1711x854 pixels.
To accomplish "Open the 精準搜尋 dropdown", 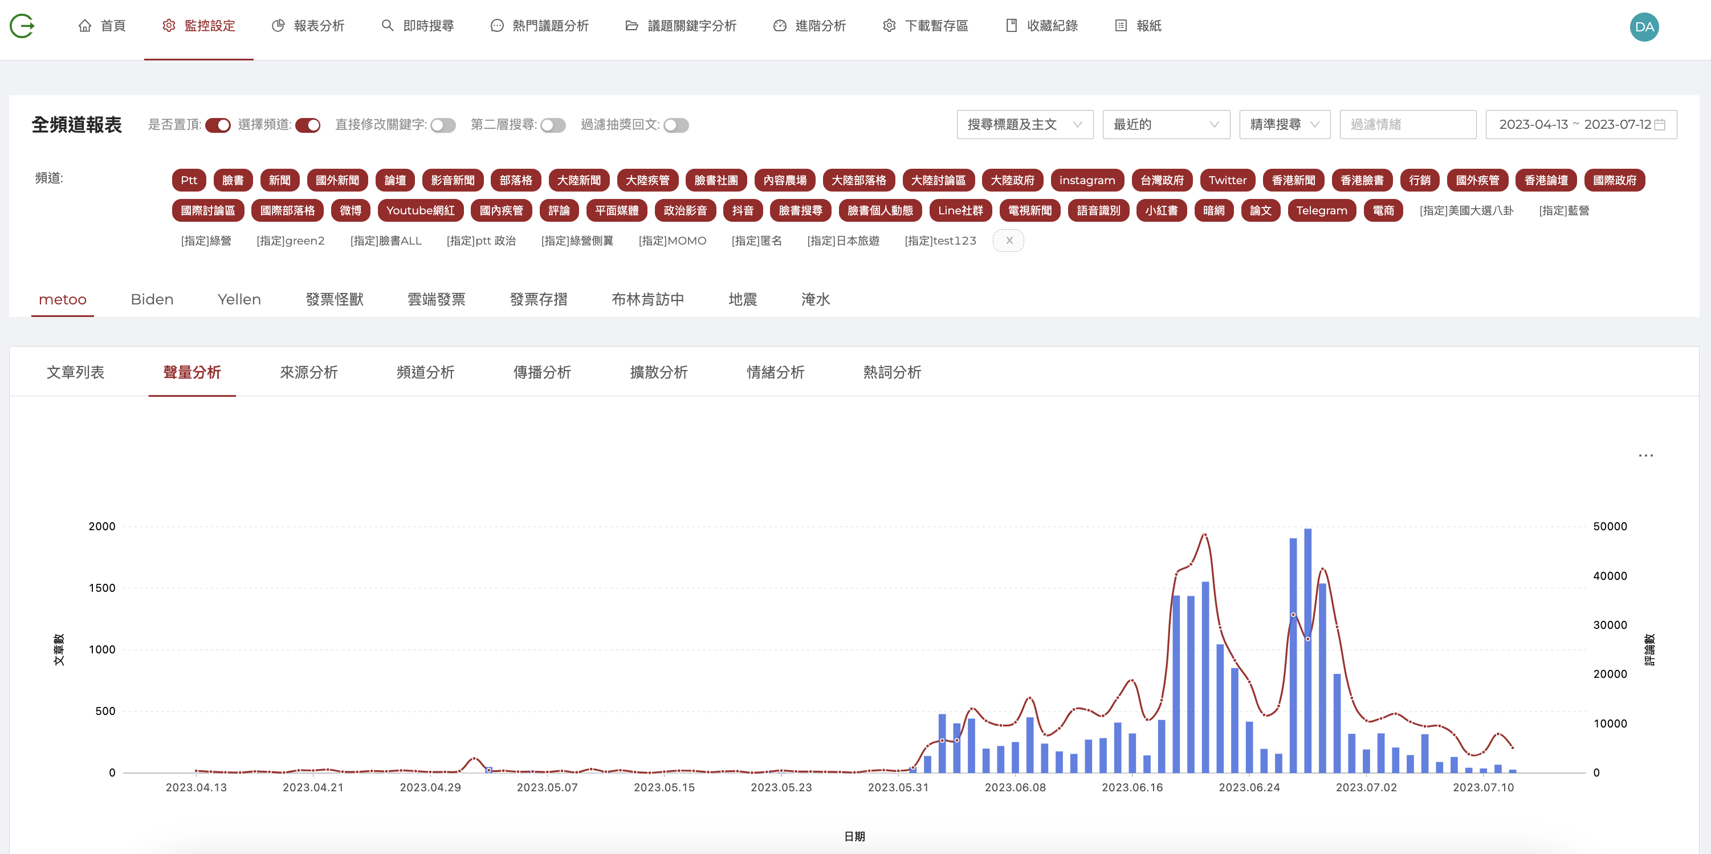I will [1284, 124].
